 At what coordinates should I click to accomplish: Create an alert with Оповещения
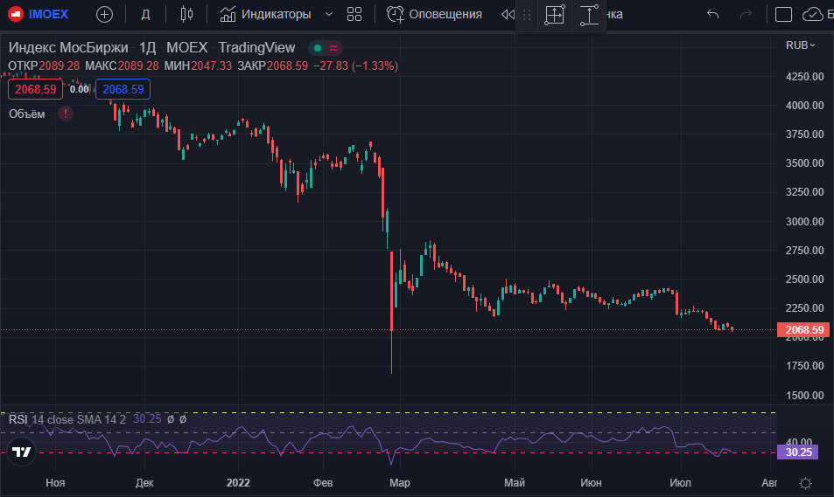435,14
